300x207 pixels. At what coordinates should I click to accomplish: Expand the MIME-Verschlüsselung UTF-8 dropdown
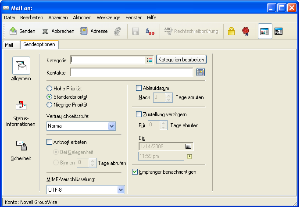(121, 190)
